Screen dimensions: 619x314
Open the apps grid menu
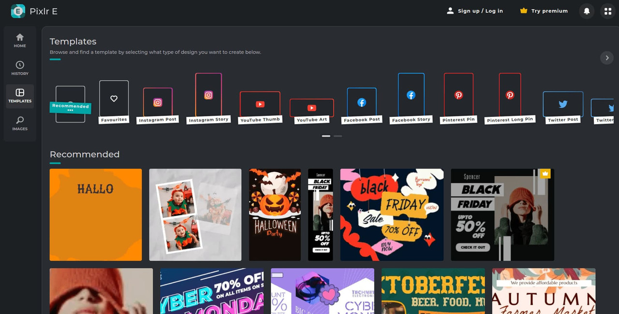pos(608,11)
